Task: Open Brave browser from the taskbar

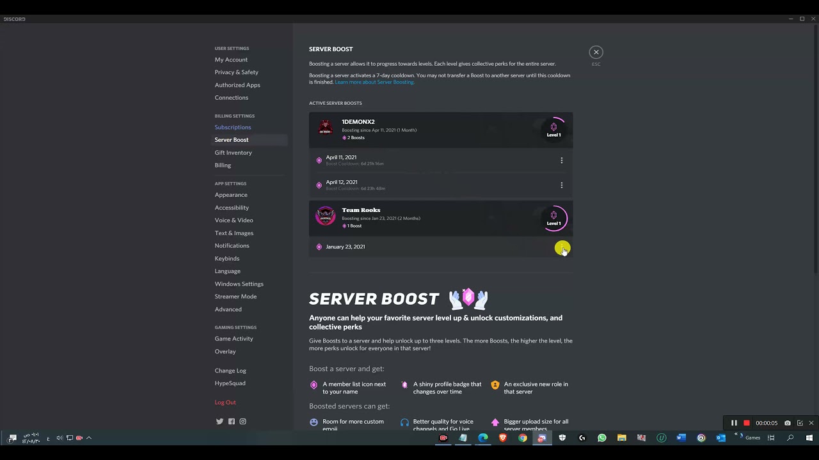Action: (503, 438)
